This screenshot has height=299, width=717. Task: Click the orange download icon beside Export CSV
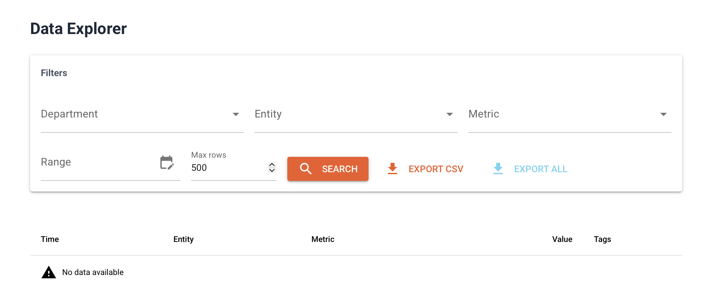(392, 169)
